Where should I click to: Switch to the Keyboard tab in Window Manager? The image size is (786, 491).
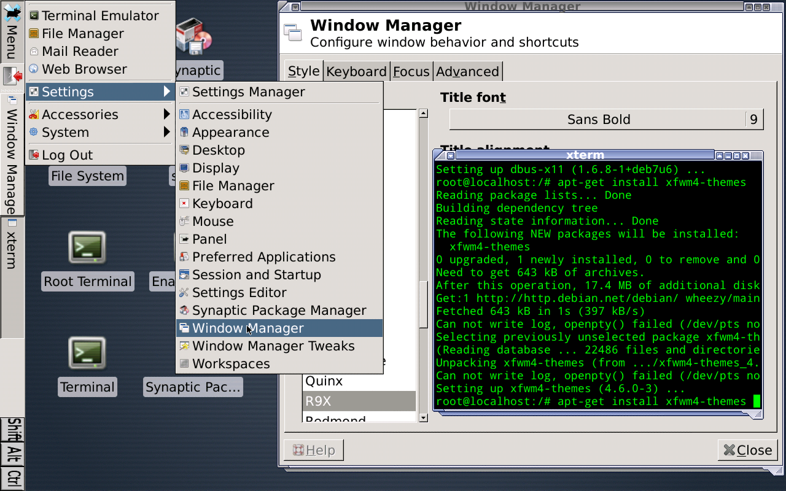[356, 71]
